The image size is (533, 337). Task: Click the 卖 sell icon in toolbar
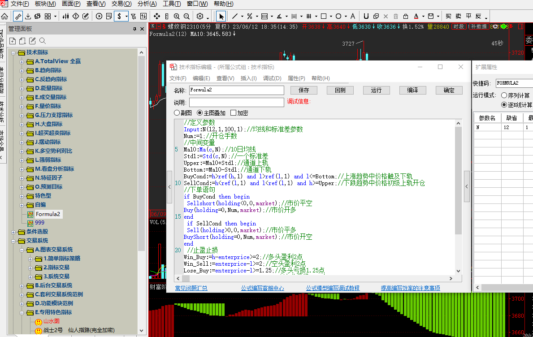(x=459, y=16)
